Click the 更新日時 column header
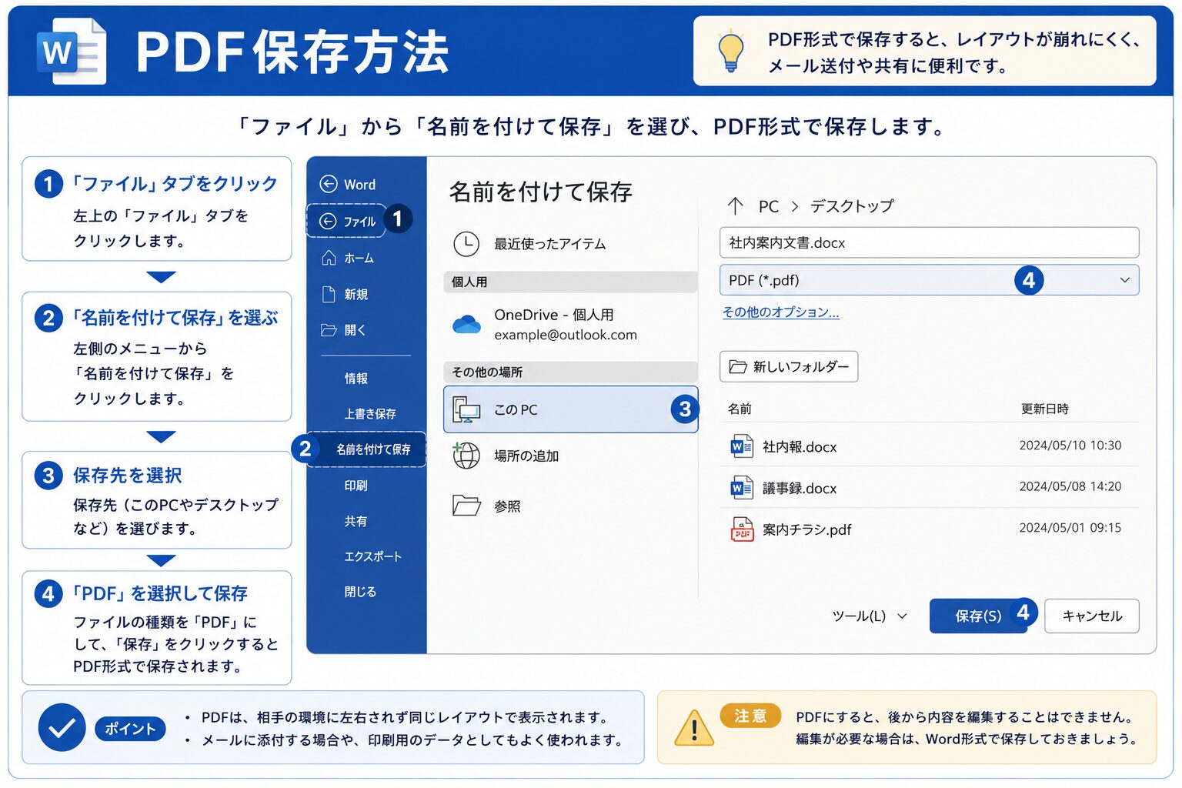 (1044, 409)
